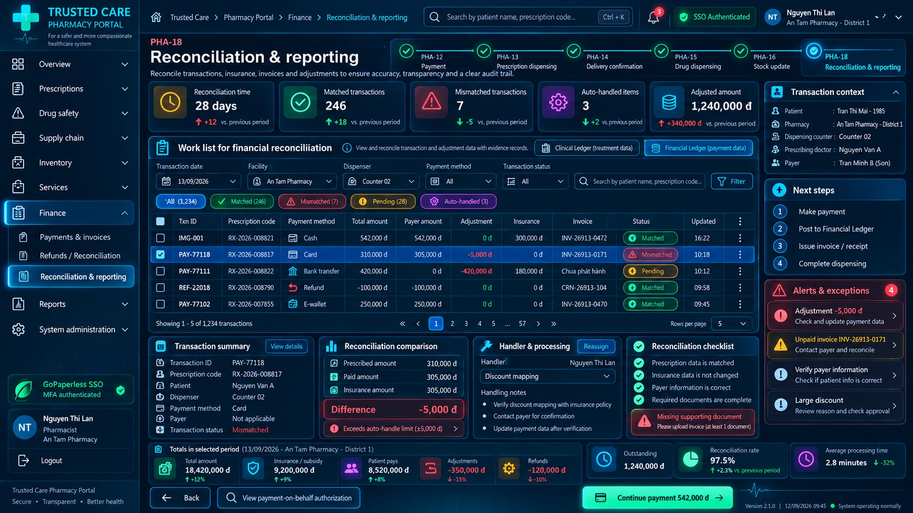Open the notifications bell icon

pyautogui.click(x=653, y=17)
